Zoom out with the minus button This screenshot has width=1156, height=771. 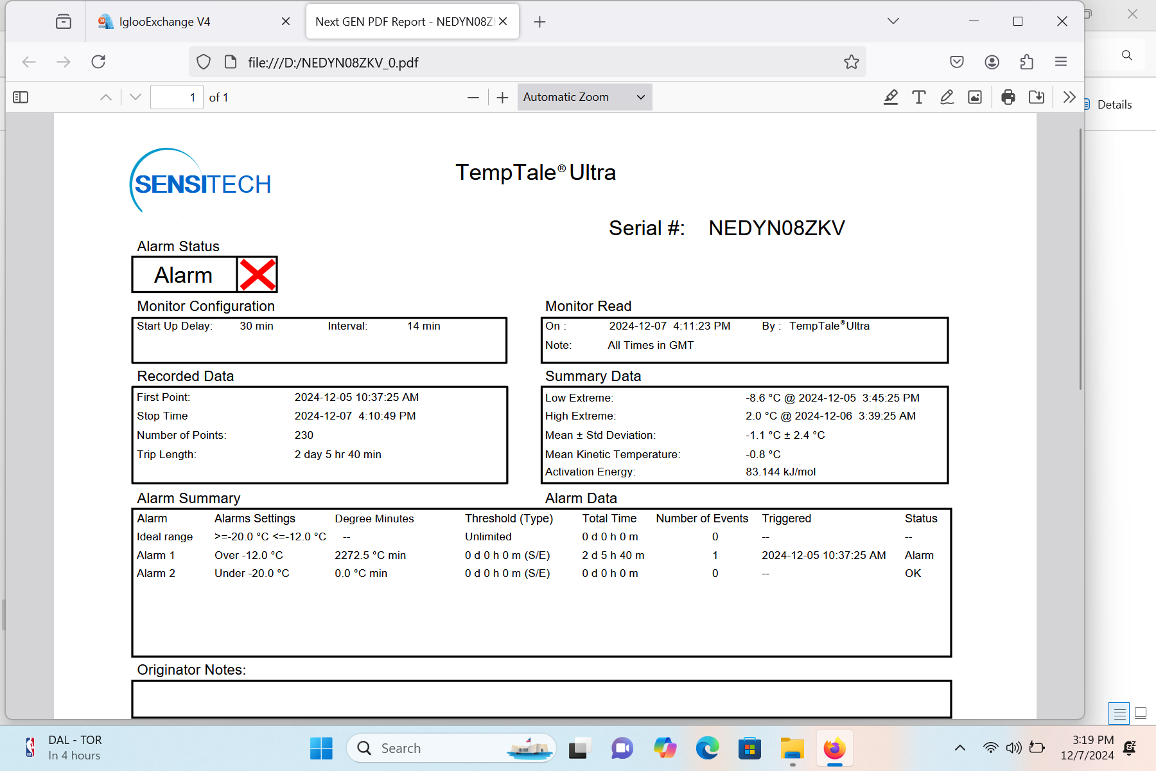(473, 97)
